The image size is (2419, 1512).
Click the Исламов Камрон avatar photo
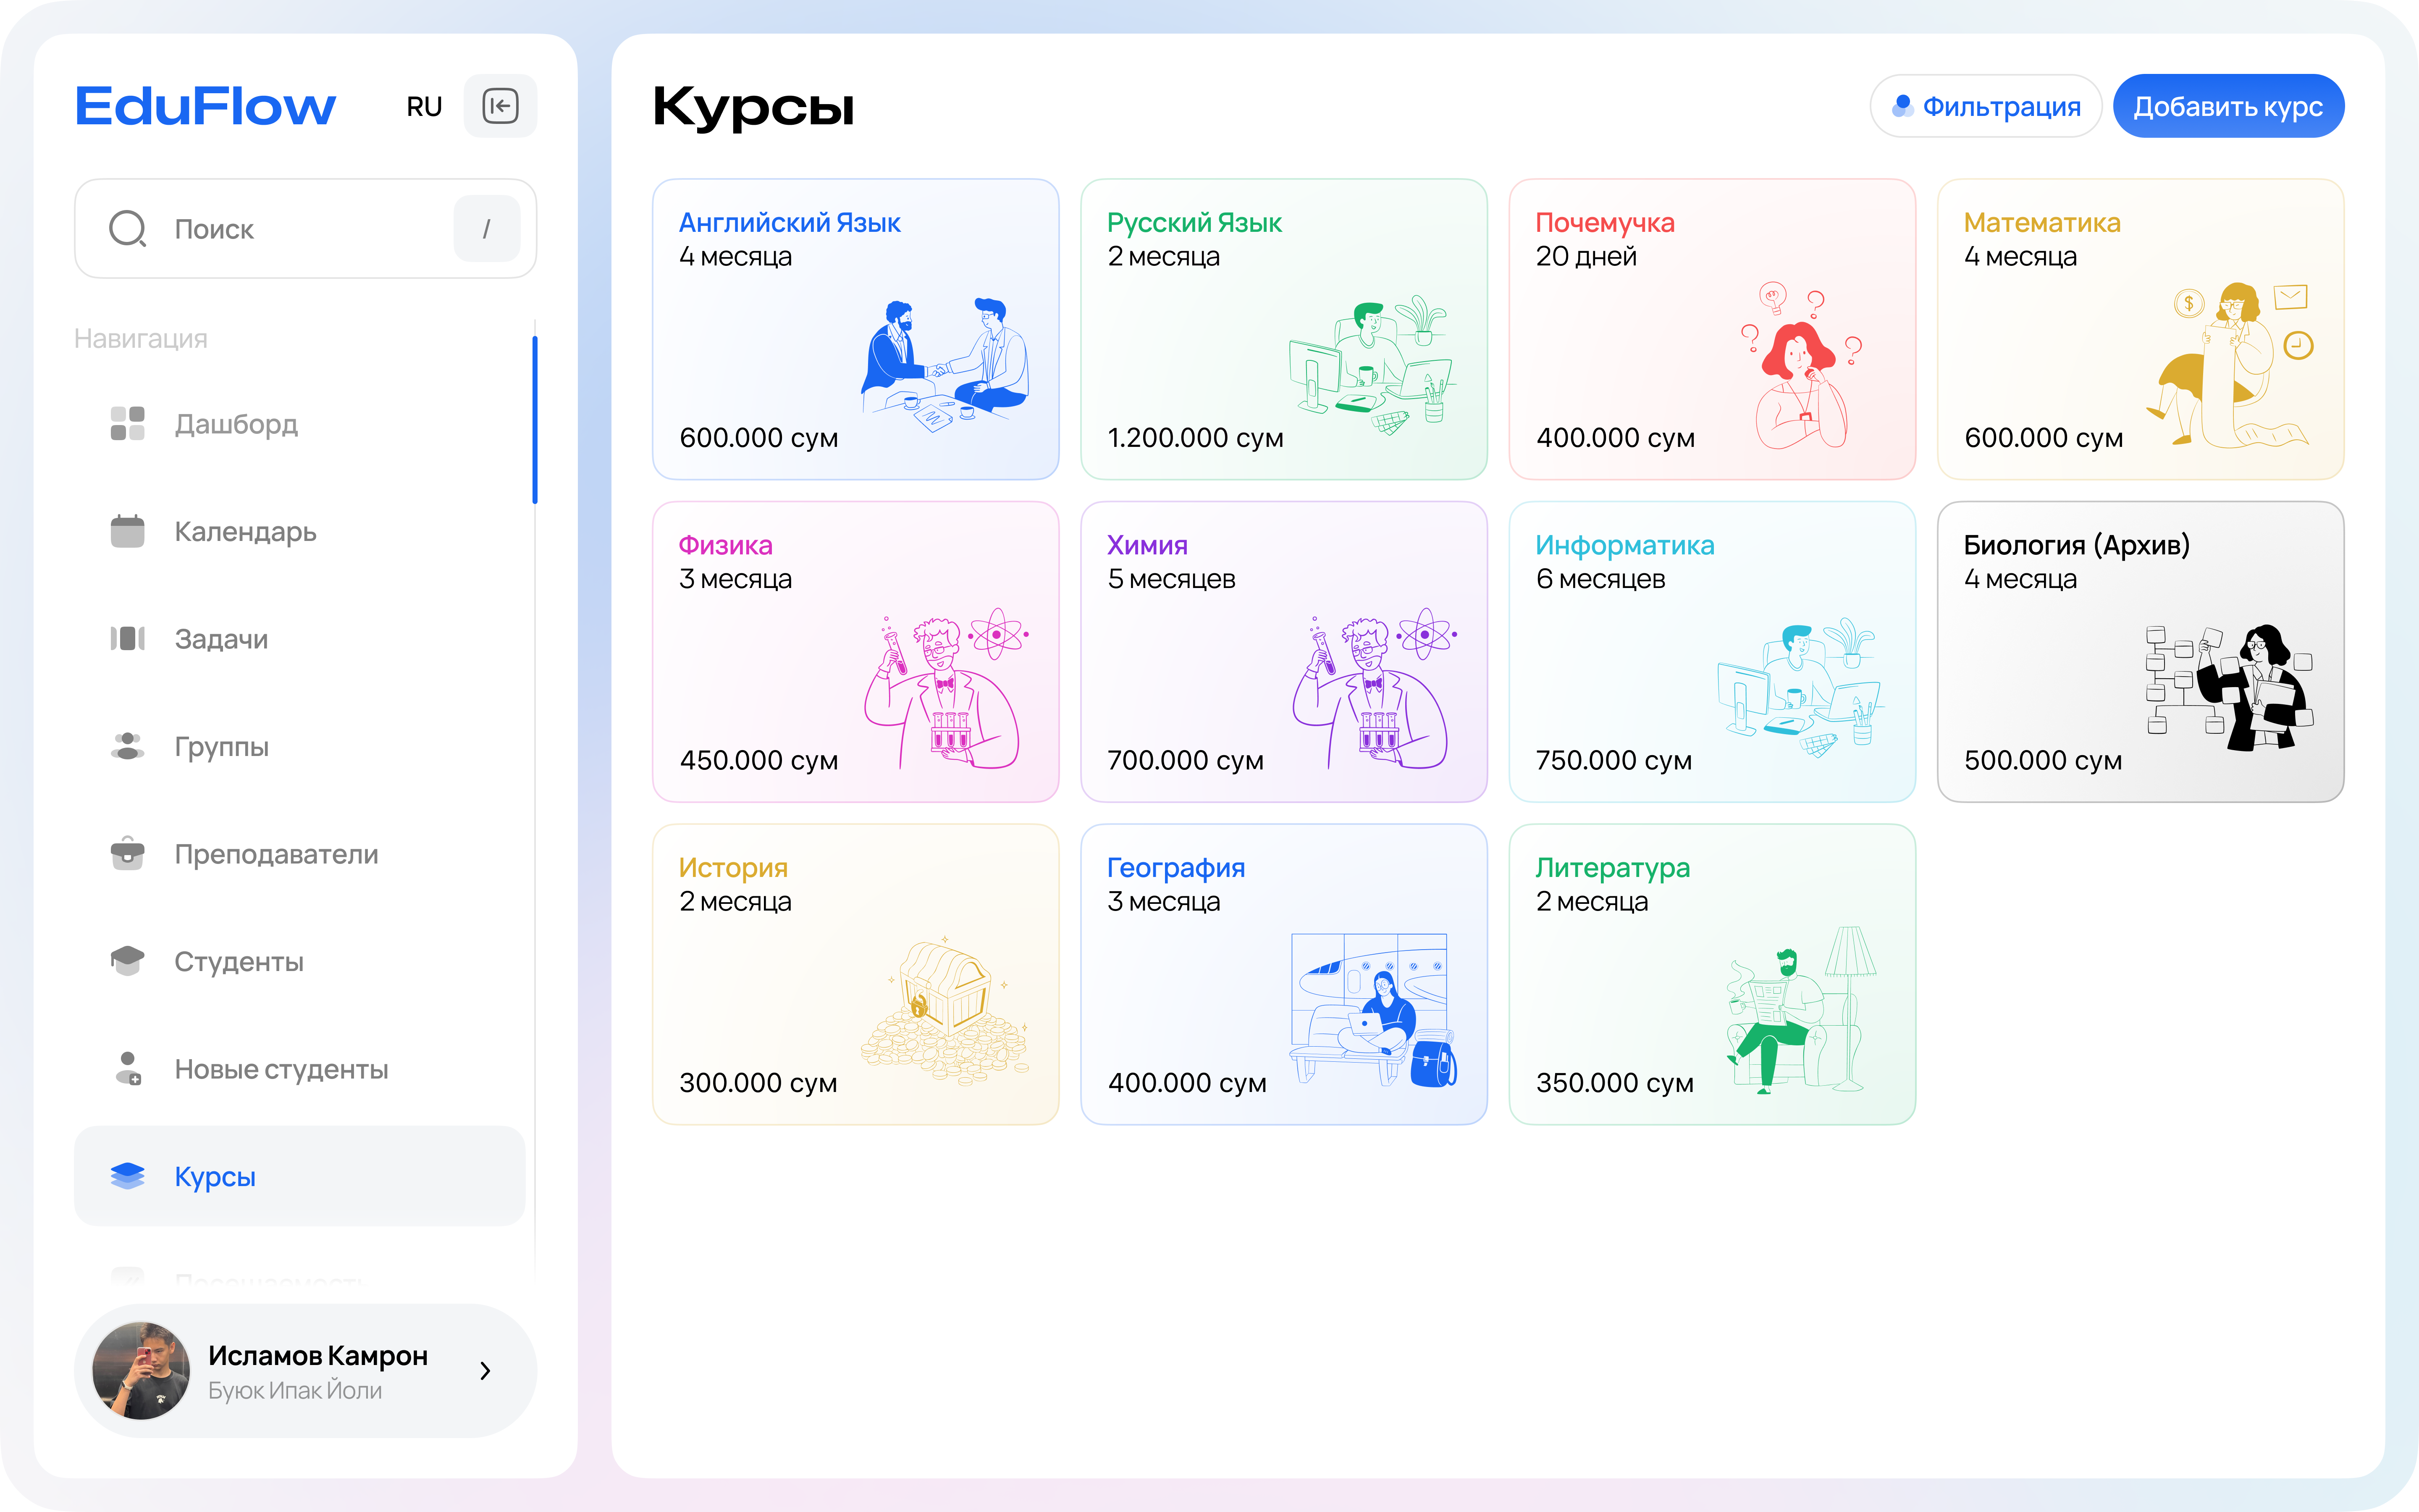141,1370
